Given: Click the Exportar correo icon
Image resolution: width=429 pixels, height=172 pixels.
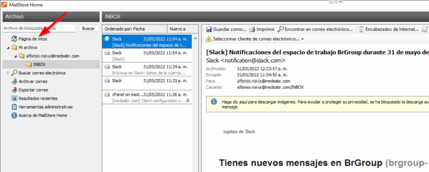Looking at the screenshot, I should pyautogui.click(x=14, y=90).
